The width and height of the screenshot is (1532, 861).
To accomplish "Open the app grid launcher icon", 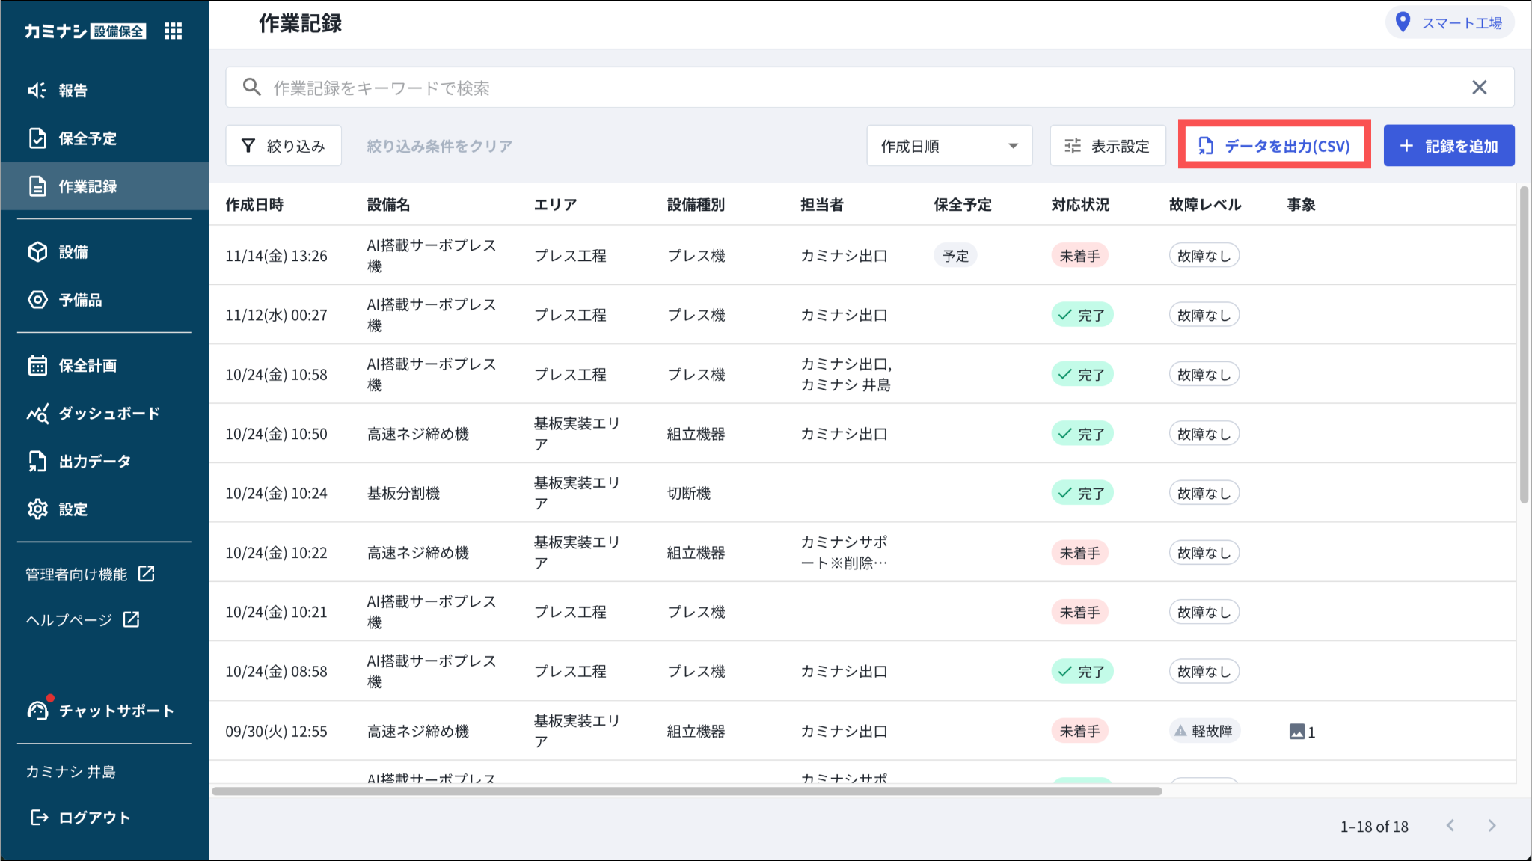I will (173, 31).
